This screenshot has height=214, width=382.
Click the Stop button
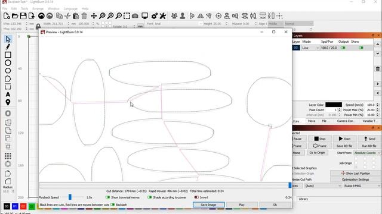(x=320, y=139)
